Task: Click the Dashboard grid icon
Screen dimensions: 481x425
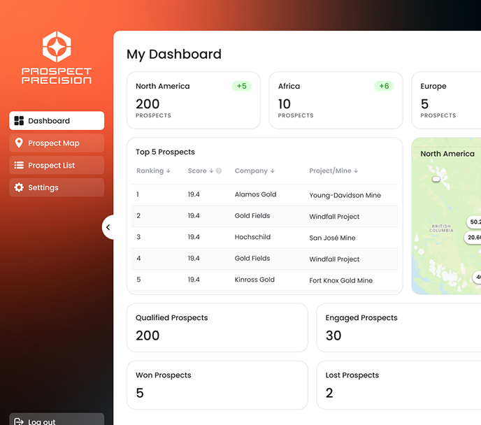Action: click(19, 121)
